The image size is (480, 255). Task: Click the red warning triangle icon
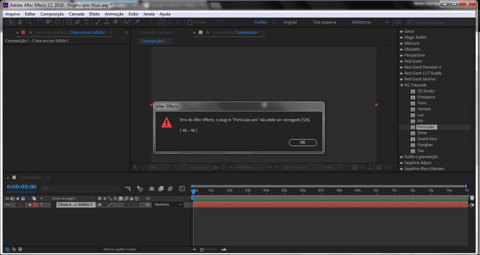tap(166, 122)
